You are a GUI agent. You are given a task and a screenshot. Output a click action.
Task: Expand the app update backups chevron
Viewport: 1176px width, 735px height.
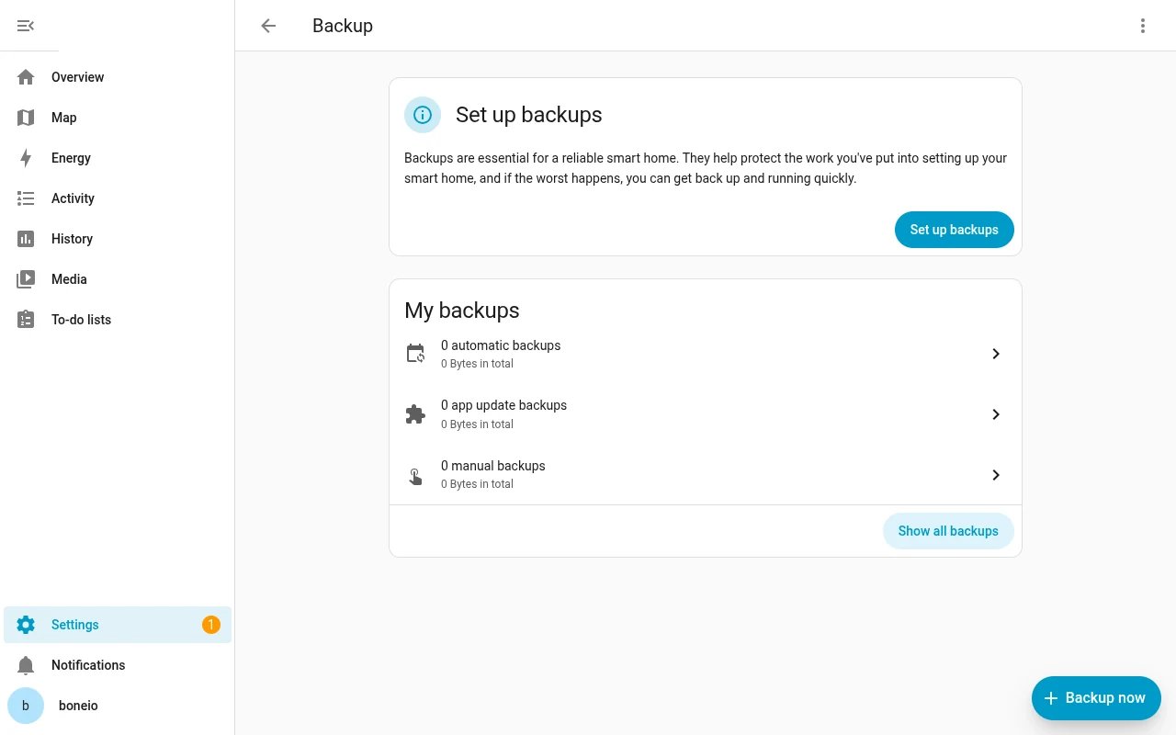[x=996, y=414]
